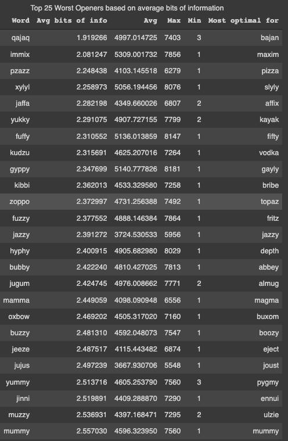Select the max value 8029 for hyphy
This screenshot has height=441, width=288.
point(172,251)
